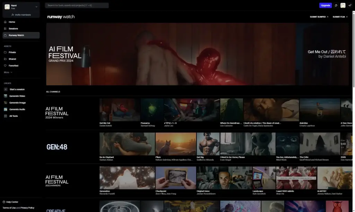
Task: Click the Runway Watch sidebar icon
Action: 5,35
